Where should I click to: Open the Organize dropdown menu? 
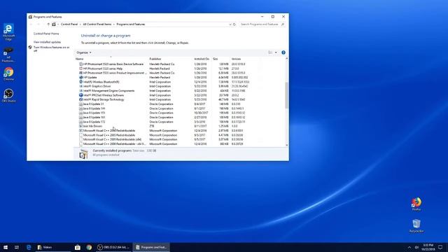pyautogui.click(x=84, y=52)
